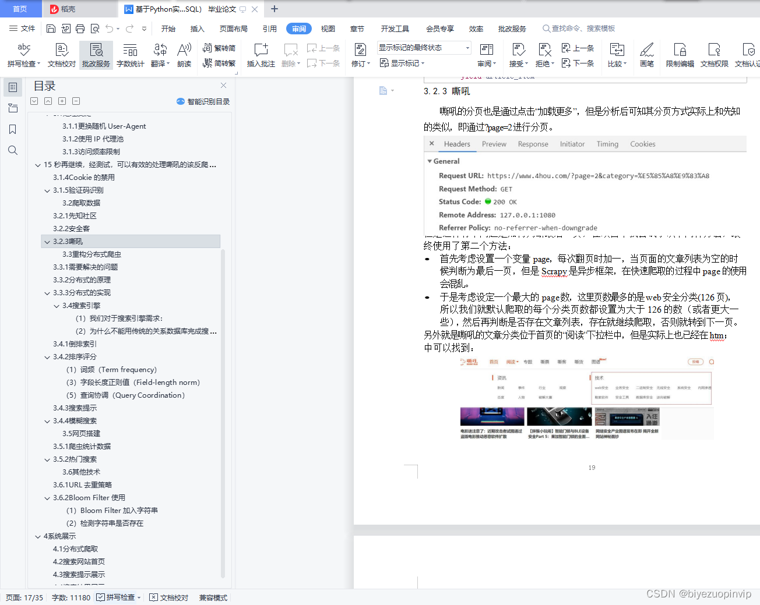Toggle 拼写检查 in the status bar
Image resolution: width=760 pixels, height=605 pixels.
119,597
